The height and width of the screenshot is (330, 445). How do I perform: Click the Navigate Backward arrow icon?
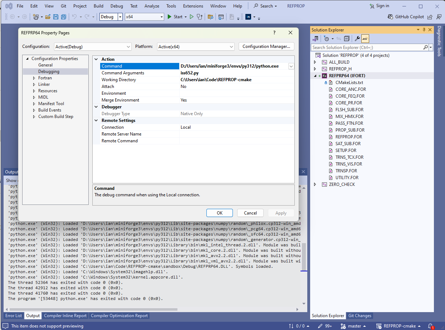tap(12, 17)
